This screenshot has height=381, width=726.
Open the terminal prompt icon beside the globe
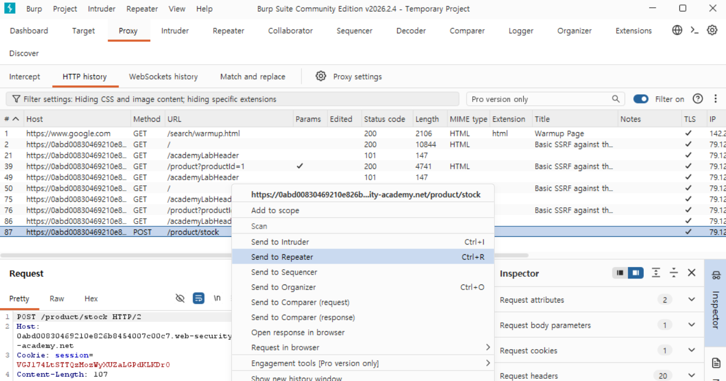coord(694,30)
